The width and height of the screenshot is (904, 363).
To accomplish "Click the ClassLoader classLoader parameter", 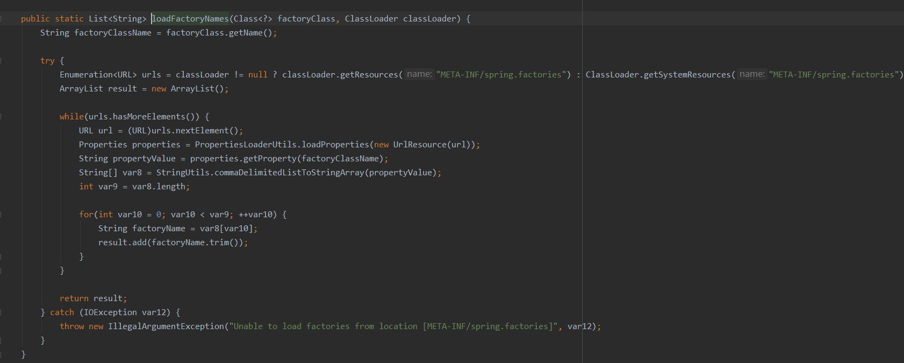I will pos(400,19).
